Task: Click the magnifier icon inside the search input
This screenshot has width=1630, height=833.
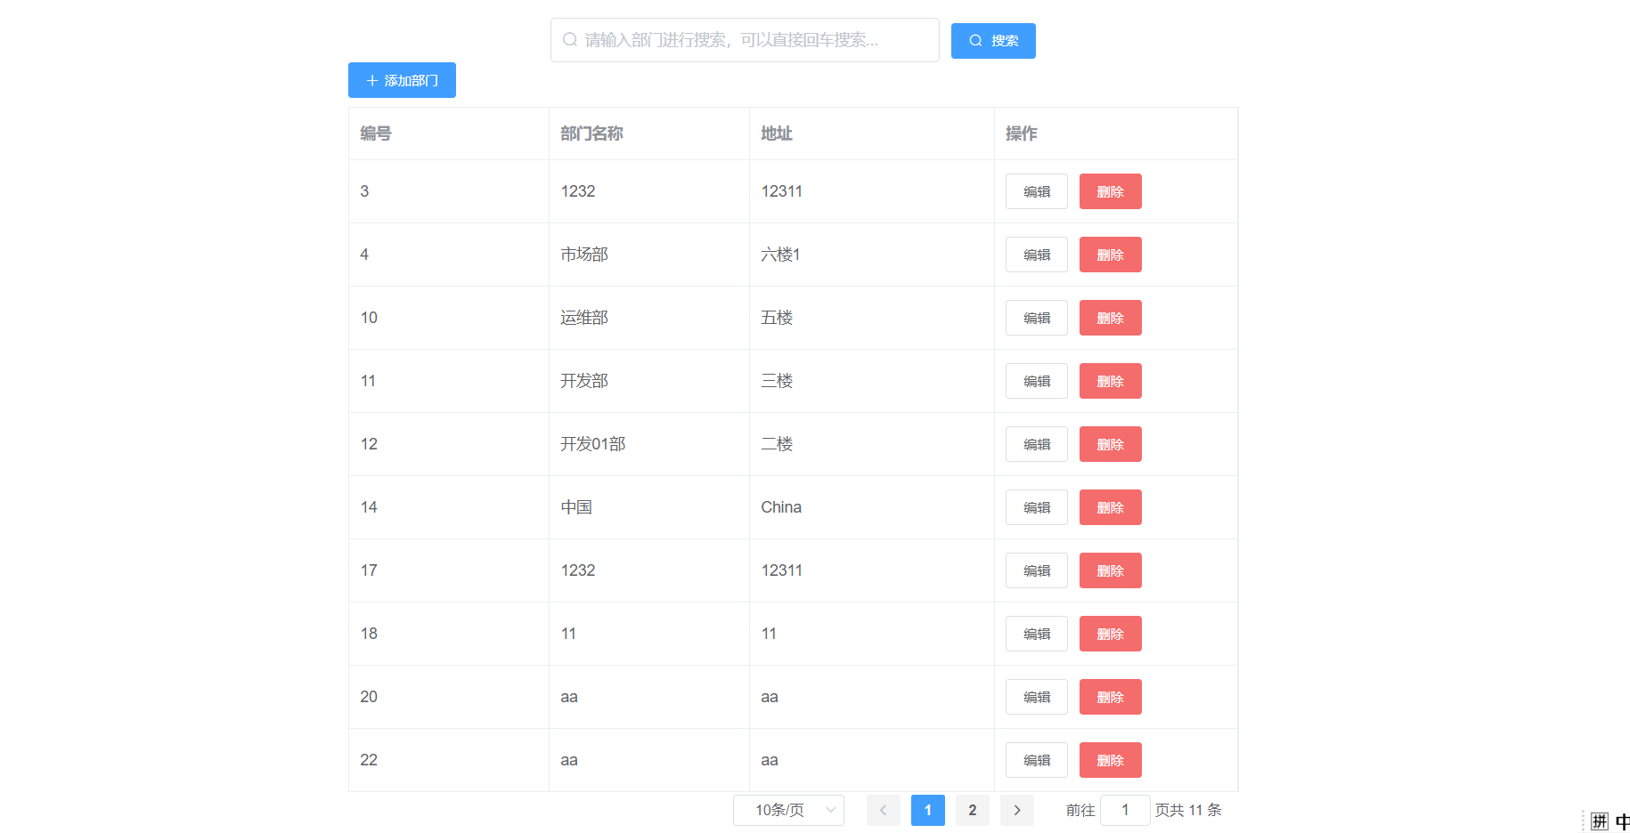Action: click(x=569, y=39)
